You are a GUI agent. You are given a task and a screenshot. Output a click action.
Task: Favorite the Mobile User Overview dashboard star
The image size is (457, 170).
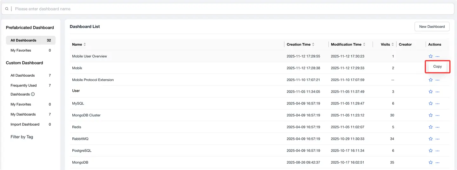431,56
